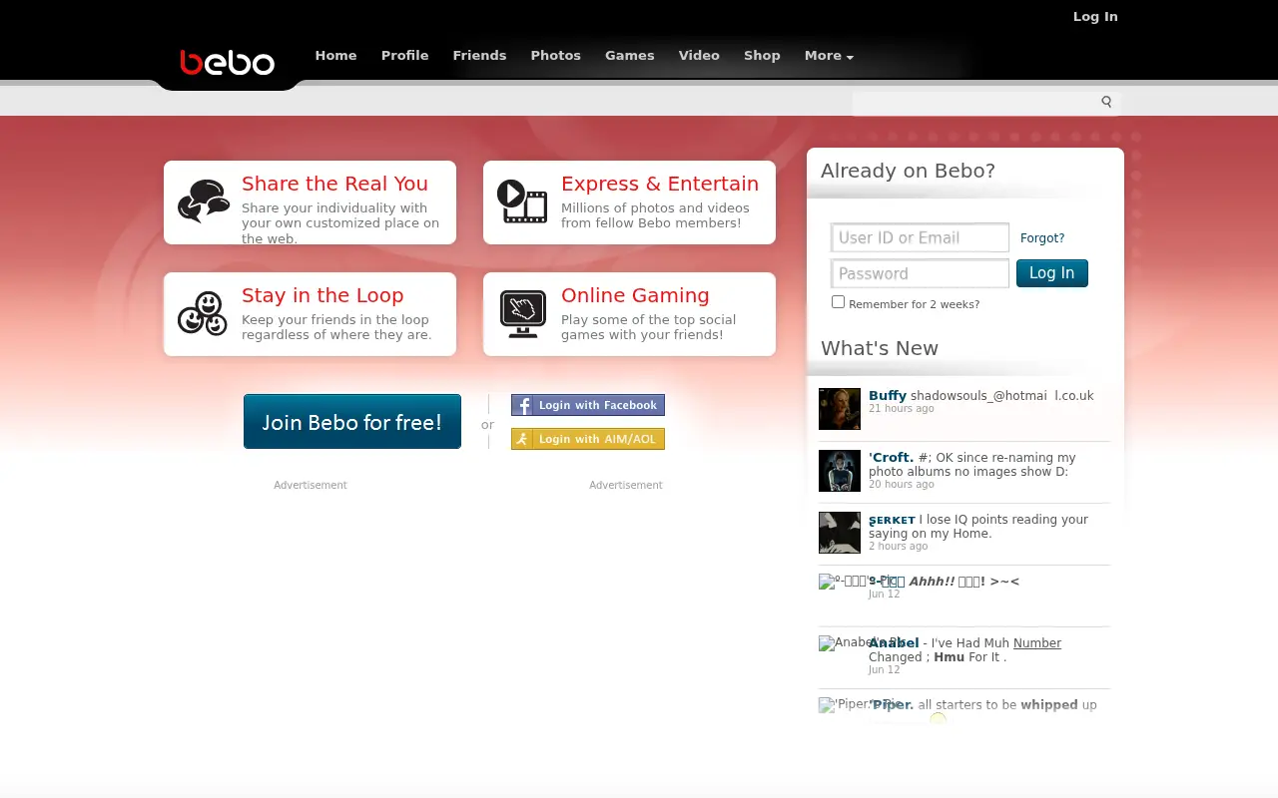Open Buffy's profile thumbnail

(840, 409)
